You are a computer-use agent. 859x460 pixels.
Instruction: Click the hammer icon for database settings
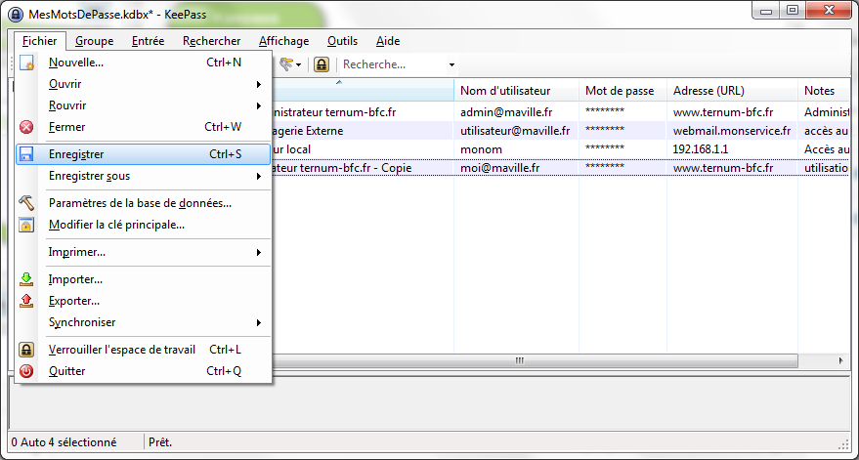27,203
